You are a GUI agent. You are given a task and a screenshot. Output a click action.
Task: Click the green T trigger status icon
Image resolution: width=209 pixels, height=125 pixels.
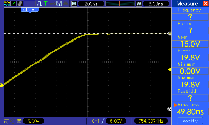coord(46,3)
